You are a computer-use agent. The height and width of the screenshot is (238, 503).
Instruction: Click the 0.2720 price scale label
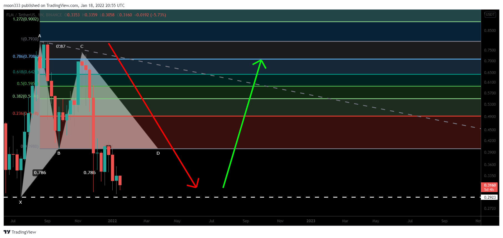tap(490, 208)
